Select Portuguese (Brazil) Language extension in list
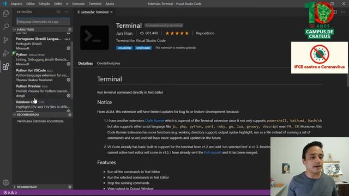 [x=43, y=44]
